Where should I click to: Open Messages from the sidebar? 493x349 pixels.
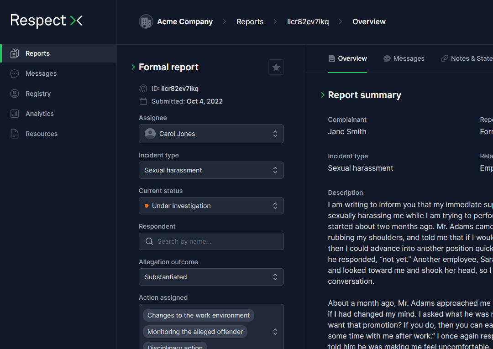42,73
